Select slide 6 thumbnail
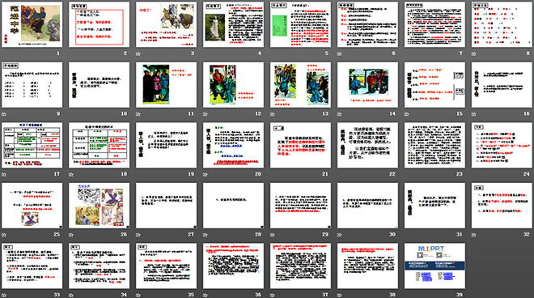 pos(367,24)
